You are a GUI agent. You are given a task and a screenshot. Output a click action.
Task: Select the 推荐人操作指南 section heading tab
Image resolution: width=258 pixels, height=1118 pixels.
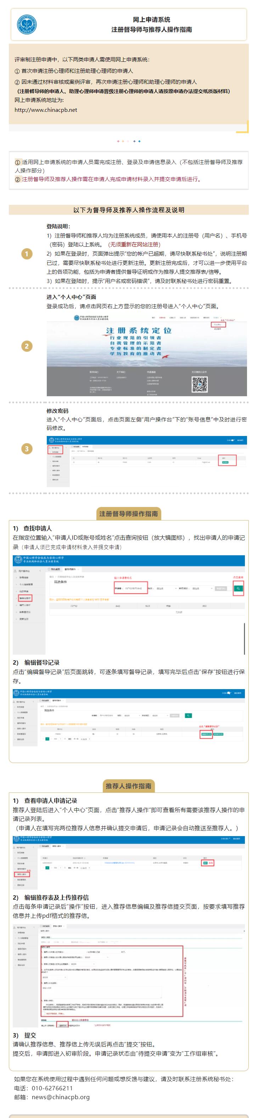129,786
